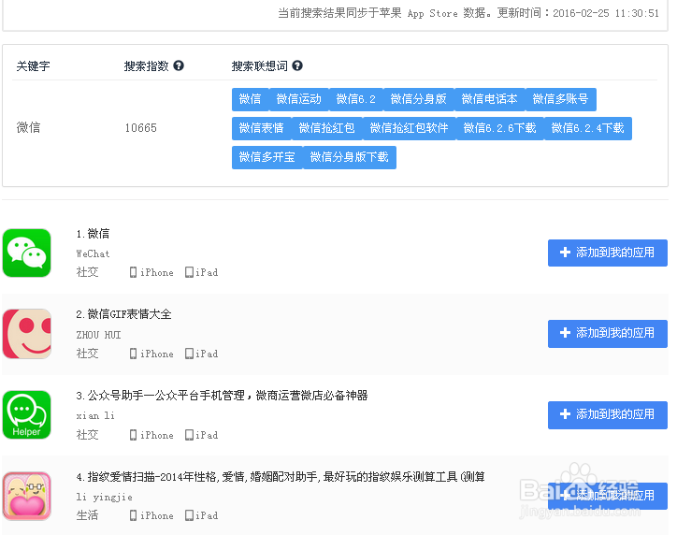Open the title 4. 指纹爱情扫描 result
Image resolution: width=677 pixels, height=535 pixels.
(x=281, y=477)
